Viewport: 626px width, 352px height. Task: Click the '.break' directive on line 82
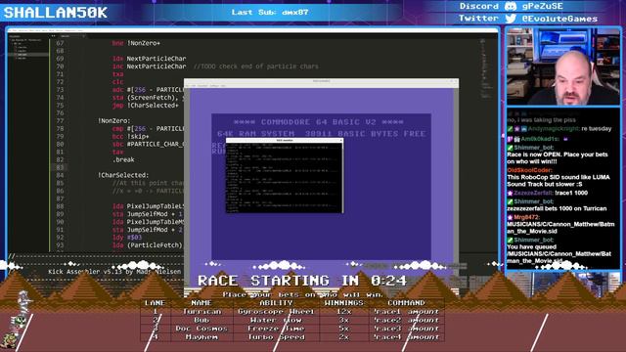click(x=123, y=159)
